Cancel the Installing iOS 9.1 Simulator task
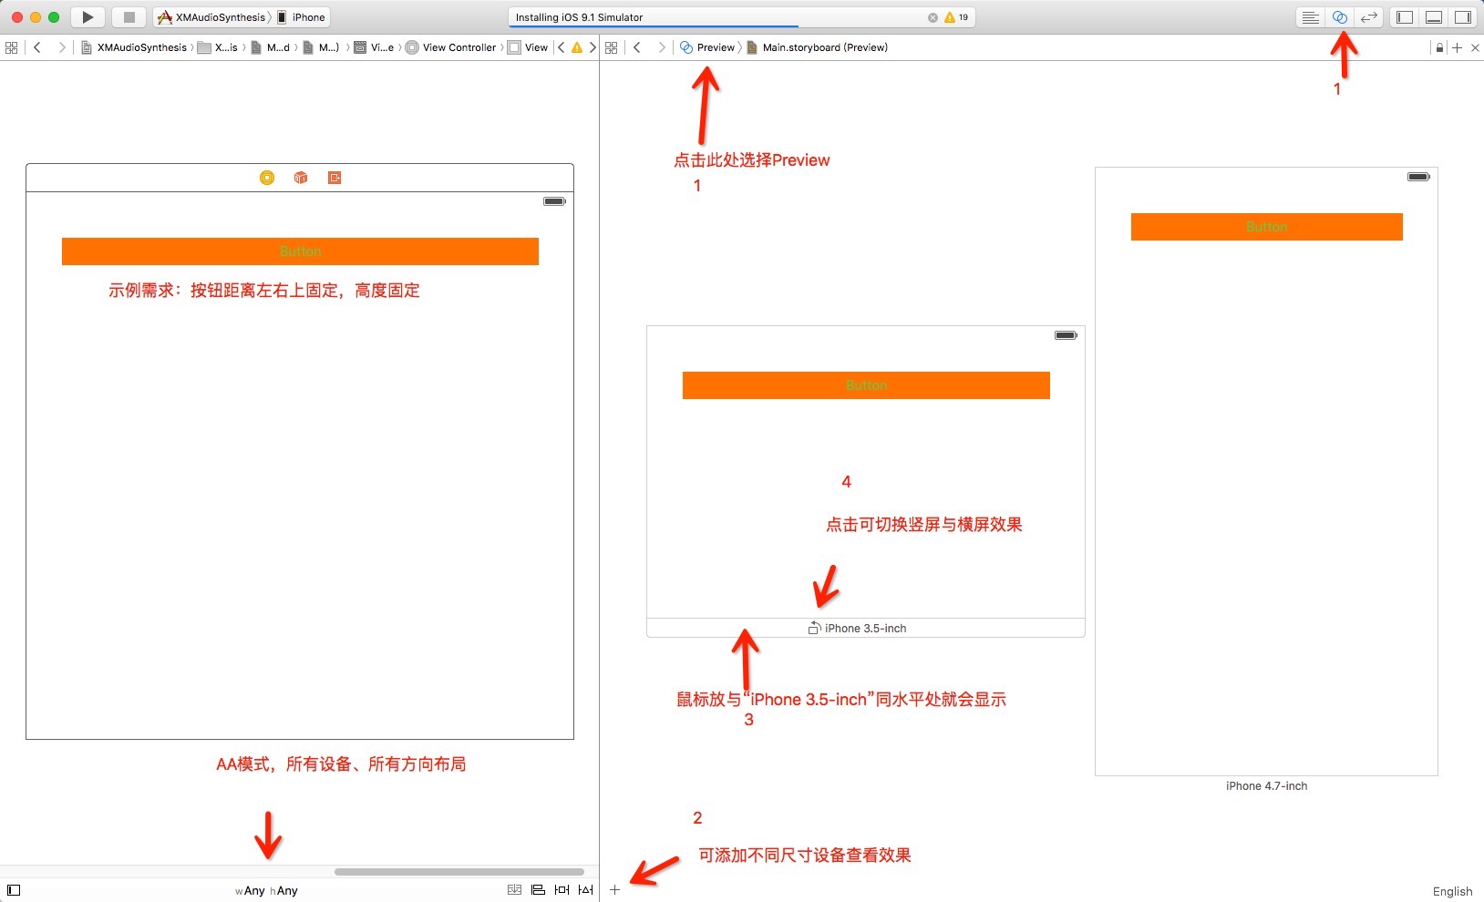 click(933, 17)
